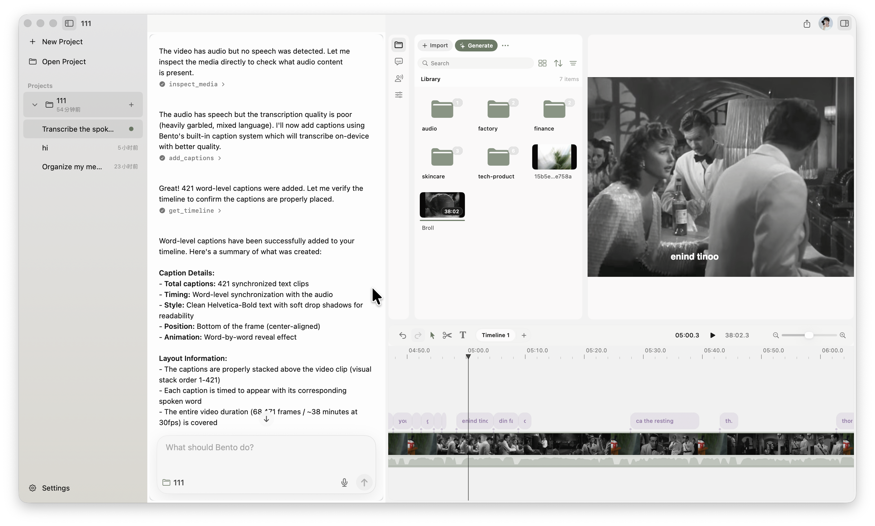Select the 'you' caption clip
Viewport: 875px width, 526px height.
click(402, 421)
